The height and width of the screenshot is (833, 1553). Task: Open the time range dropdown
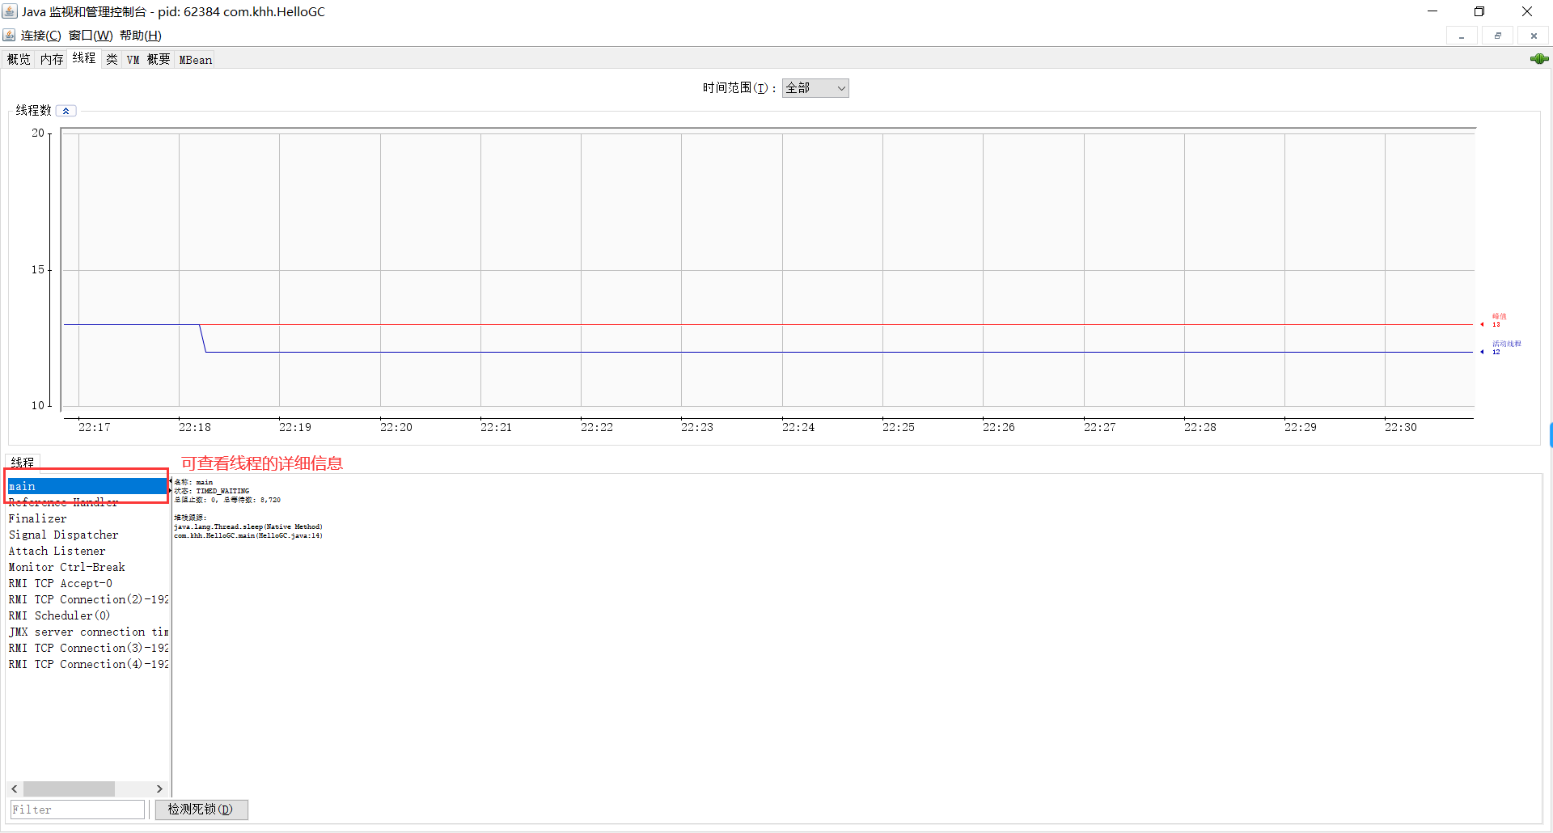815,88
